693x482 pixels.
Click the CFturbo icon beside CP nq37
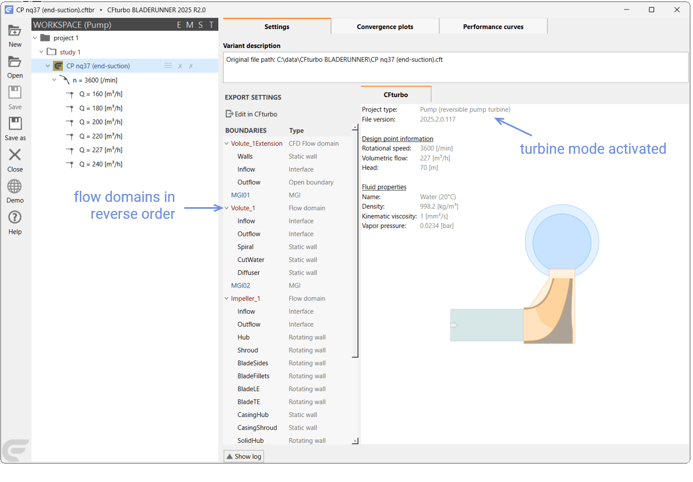point(58,66)
